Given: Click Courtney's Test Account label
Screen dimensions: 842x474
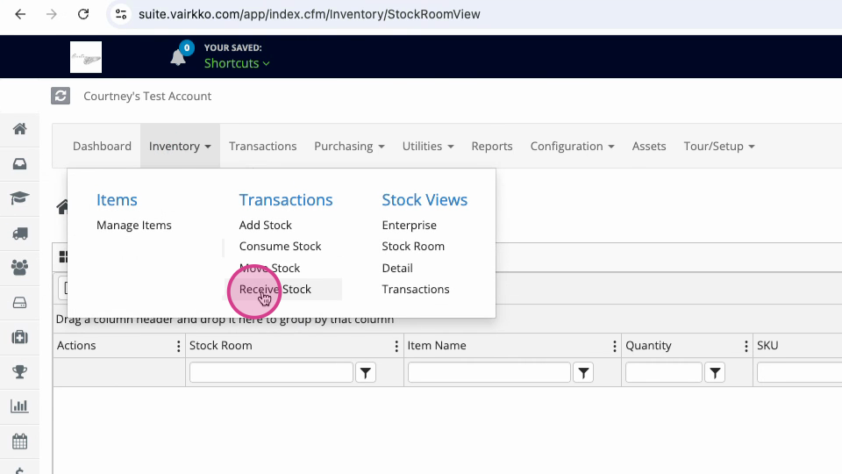Looking at the screenshot, I should click(x=147, y=97).
